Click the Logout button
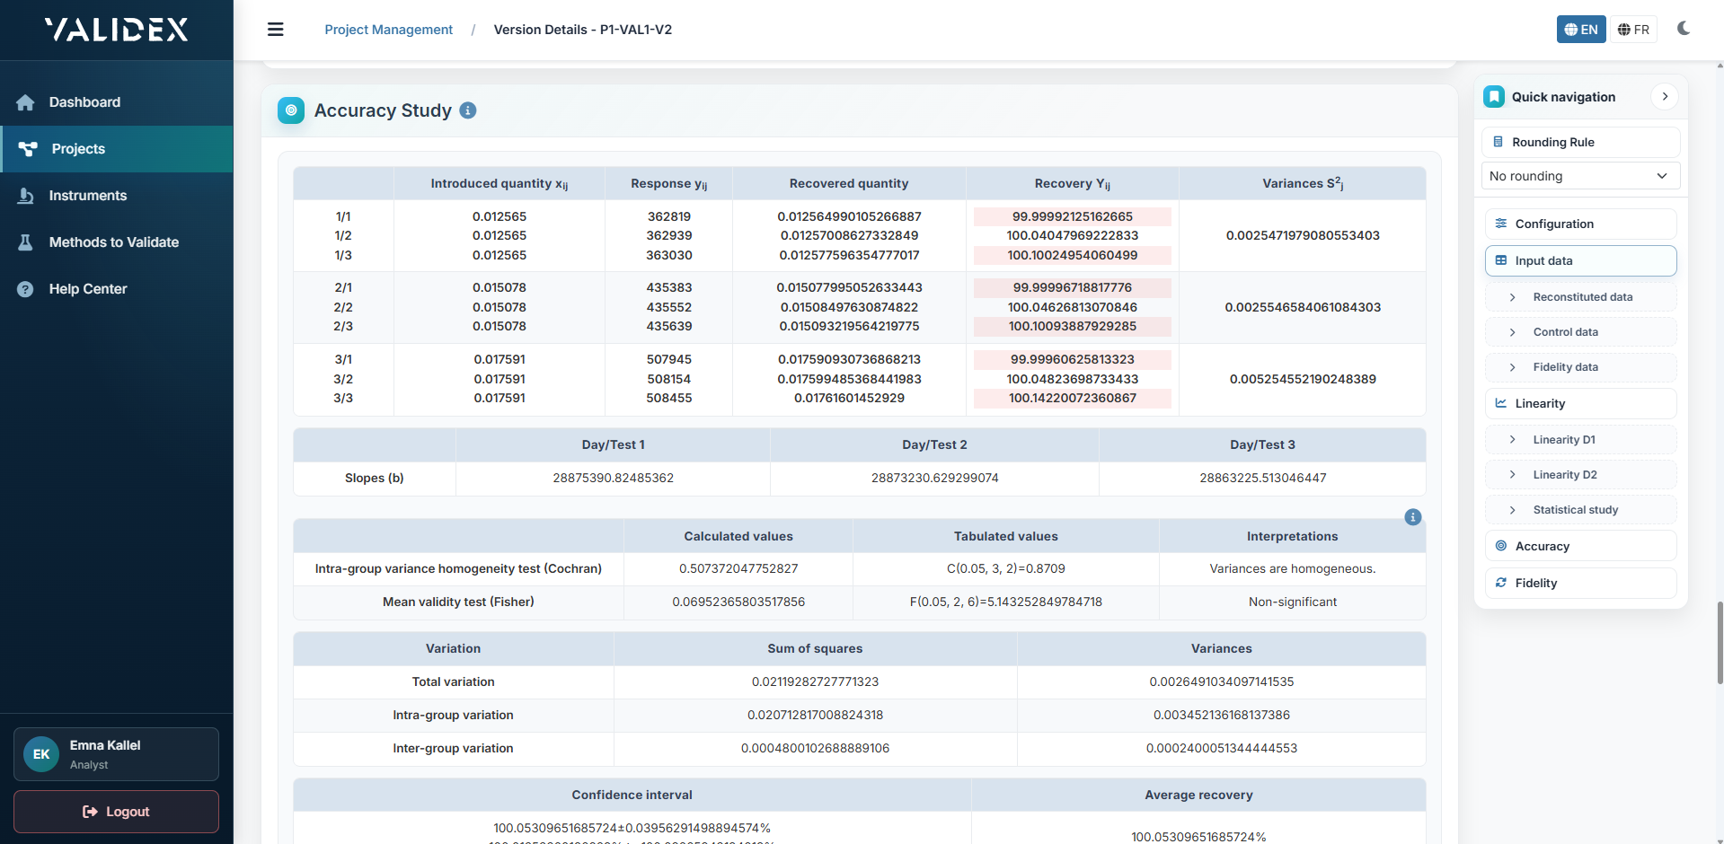Viewport: 1724px width, 844px height. point(116,812)
